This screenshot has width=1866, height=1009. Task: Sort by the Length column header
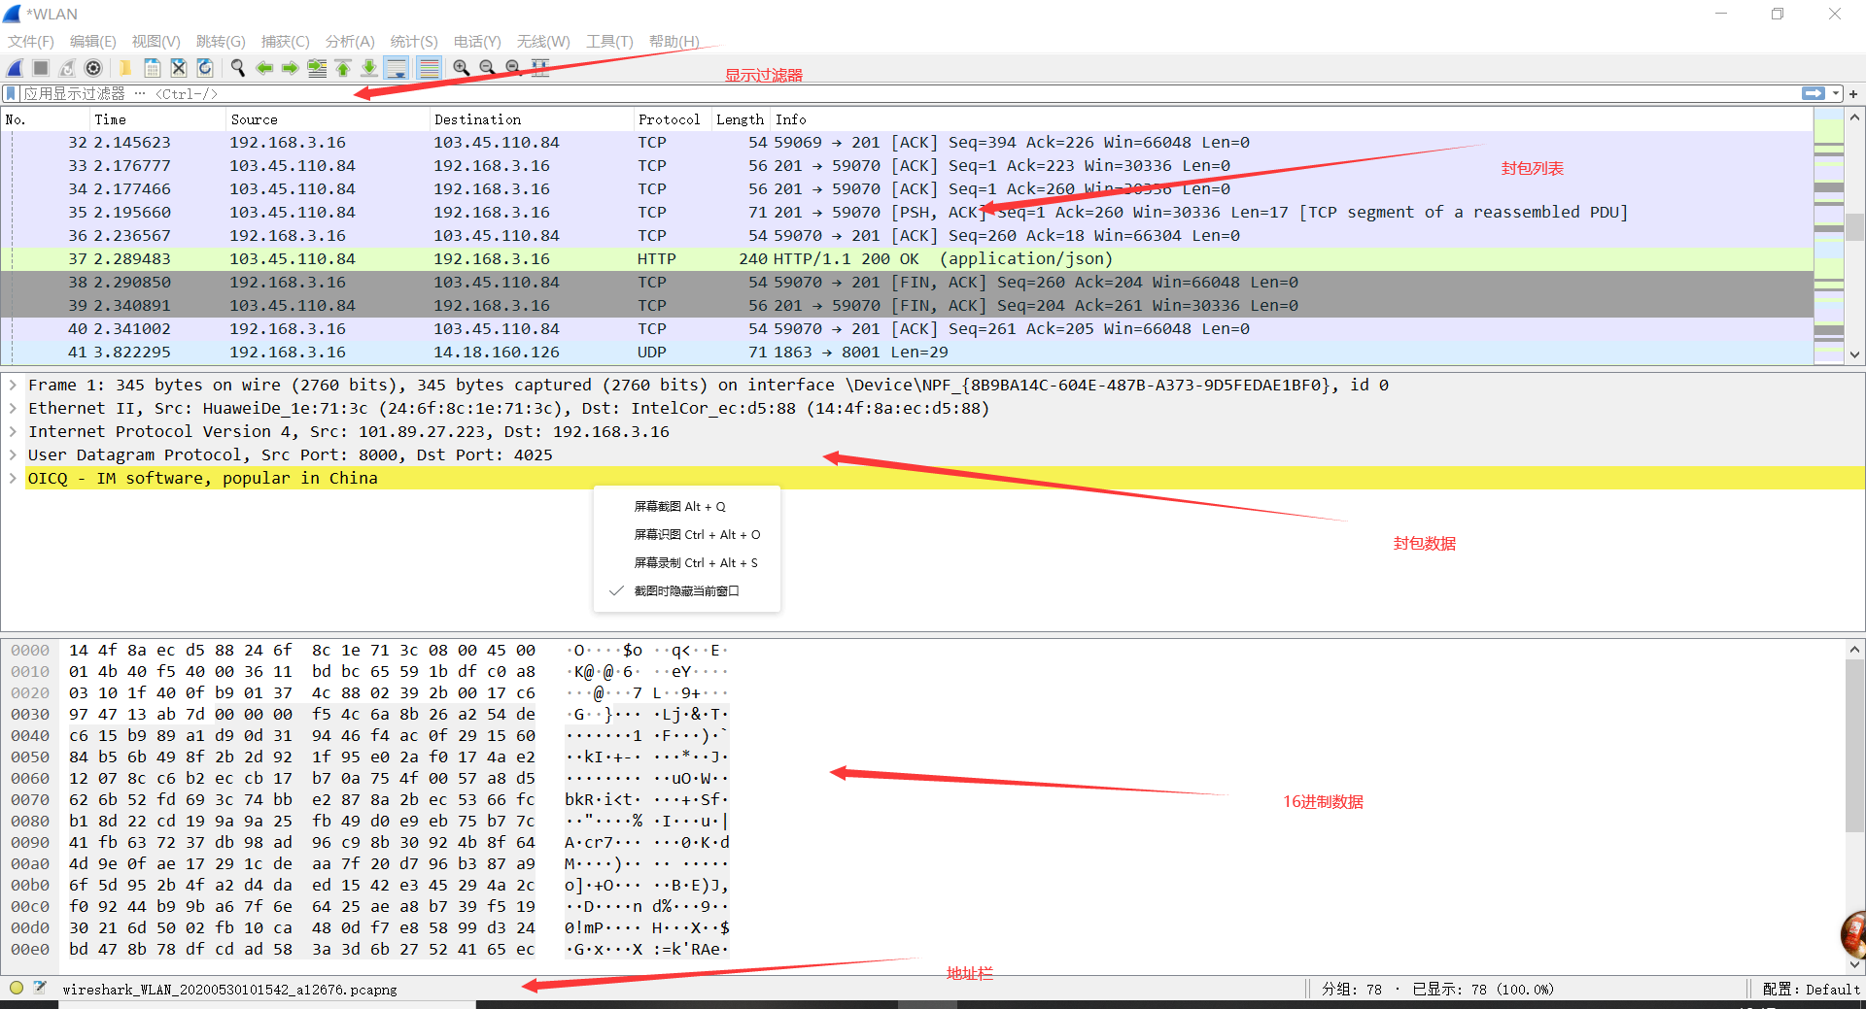click(742, 119)
